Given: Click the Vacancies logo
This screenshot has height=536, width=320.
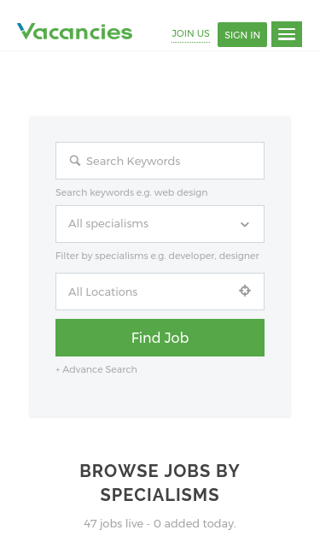Looking at the screenshot, I should (x=75, y=32).
